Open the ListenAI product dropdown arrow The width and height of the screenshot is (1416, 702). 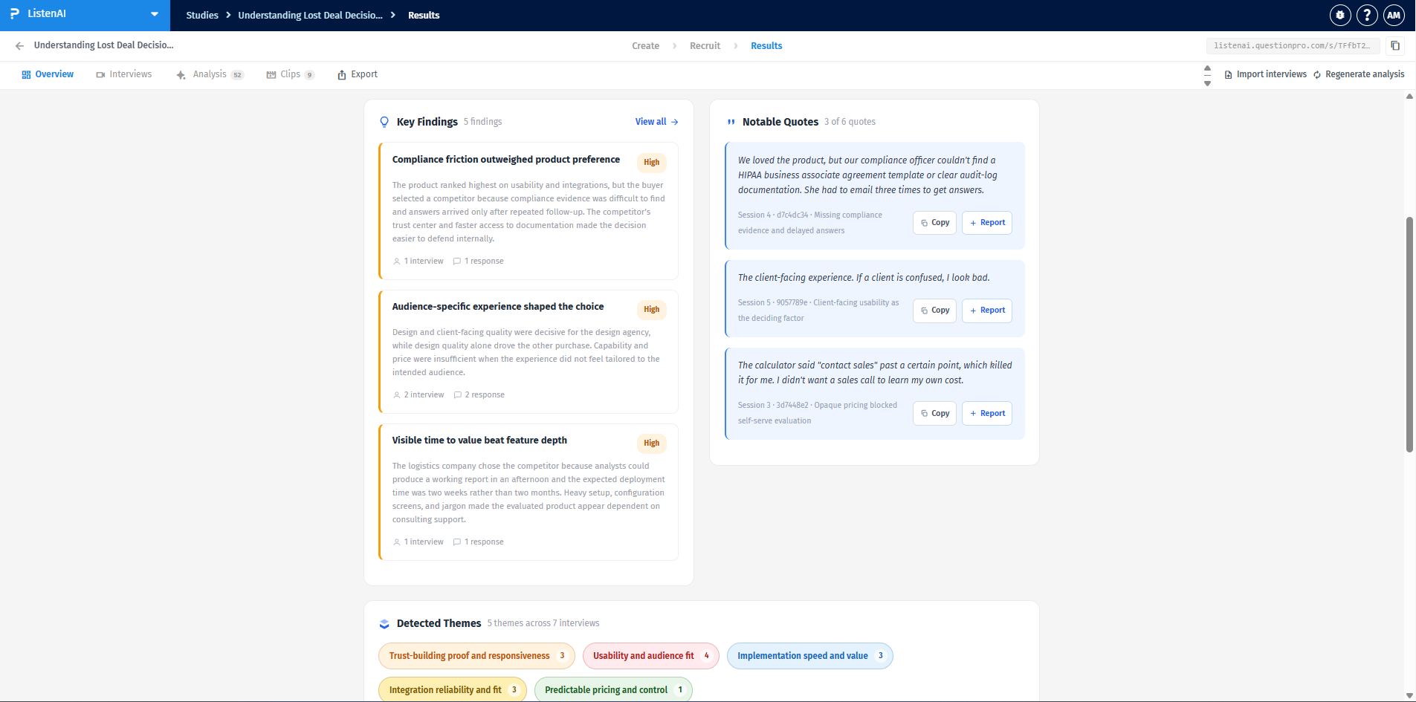(x=155, y=14)
